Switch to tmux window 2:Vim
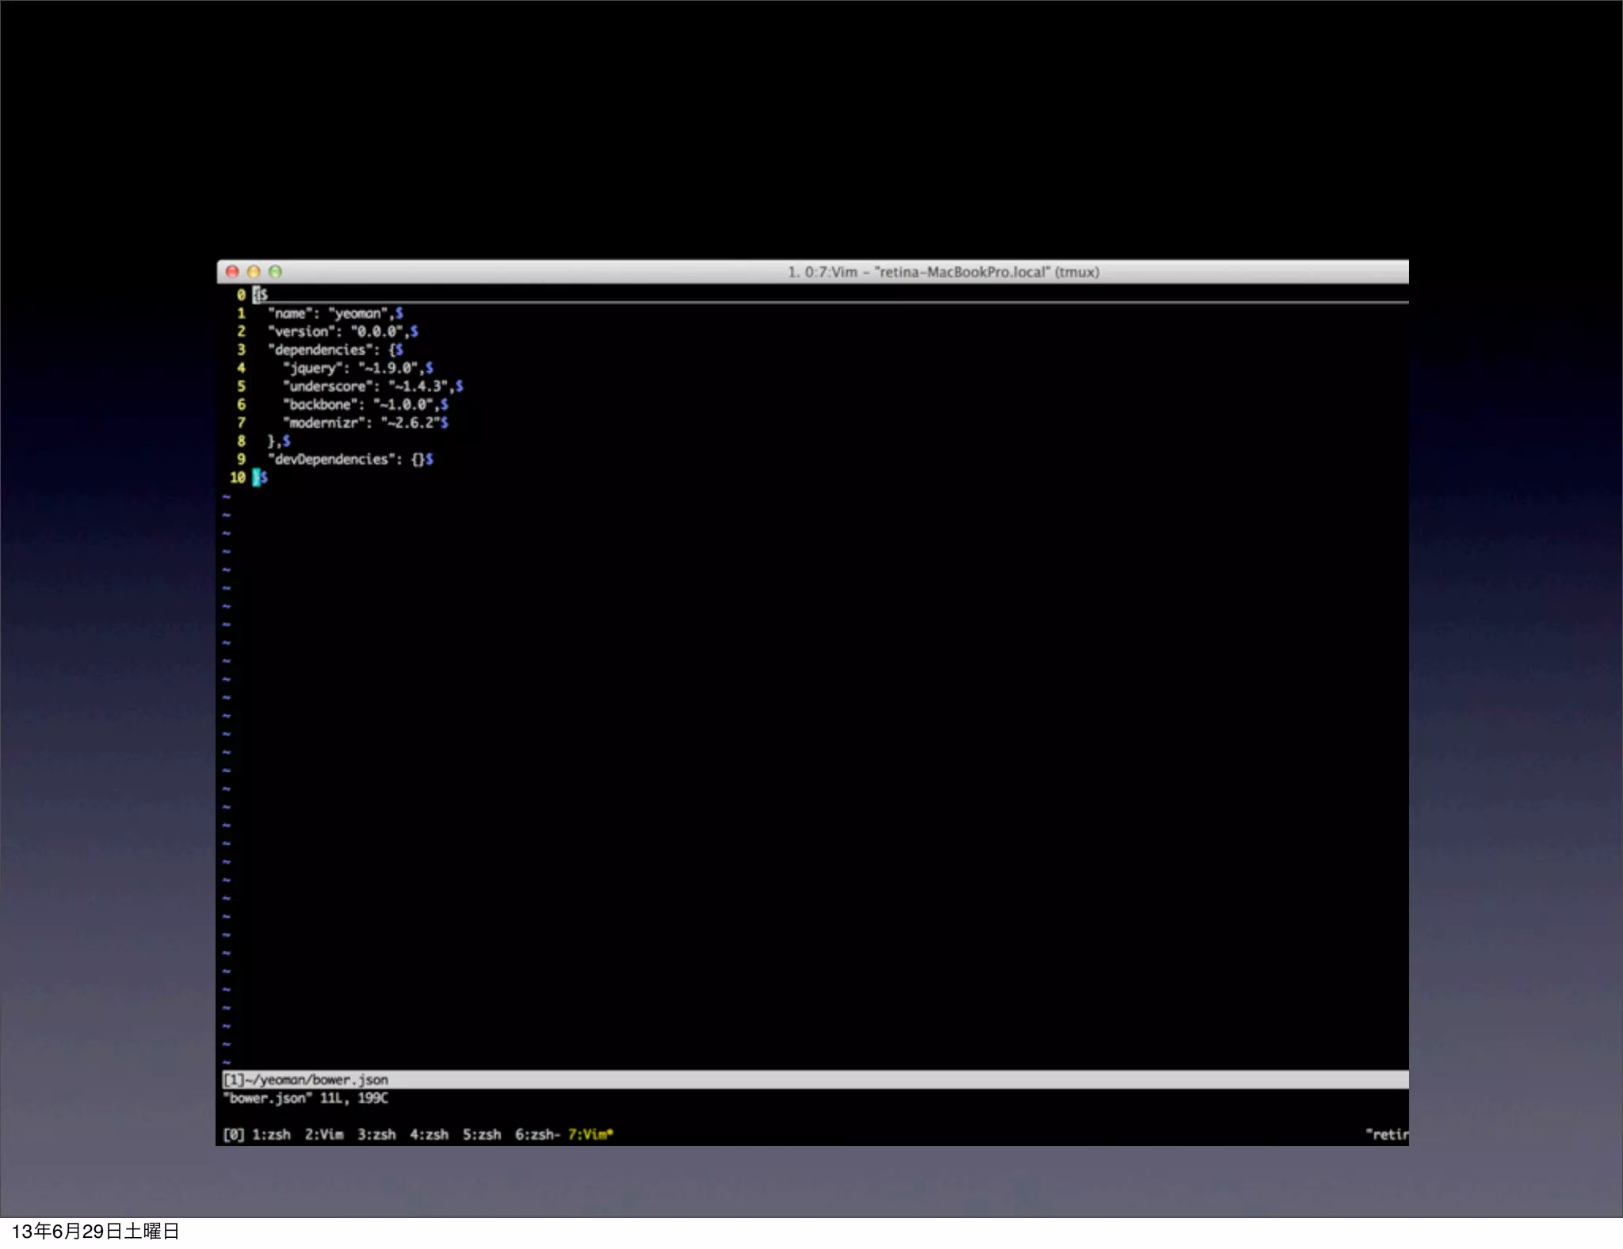Screen dimensions: 1623x1249 tap(324, 1134)
